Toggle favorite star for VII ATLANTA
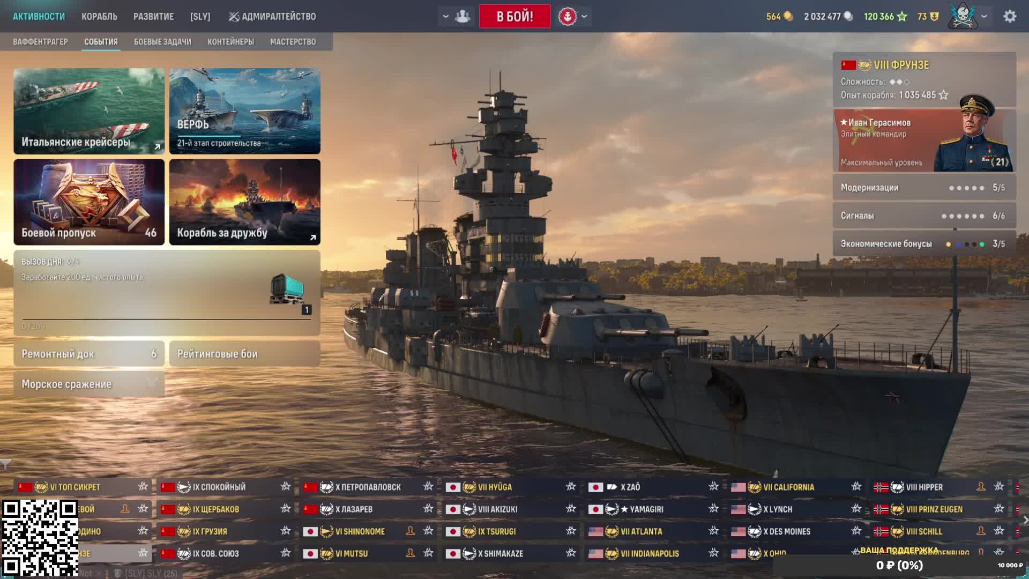 pos(713,531)
